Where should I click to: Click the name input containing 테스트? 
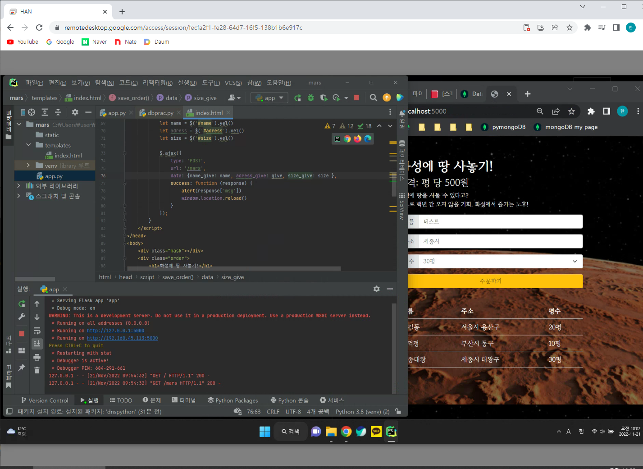tap(500, 221)
